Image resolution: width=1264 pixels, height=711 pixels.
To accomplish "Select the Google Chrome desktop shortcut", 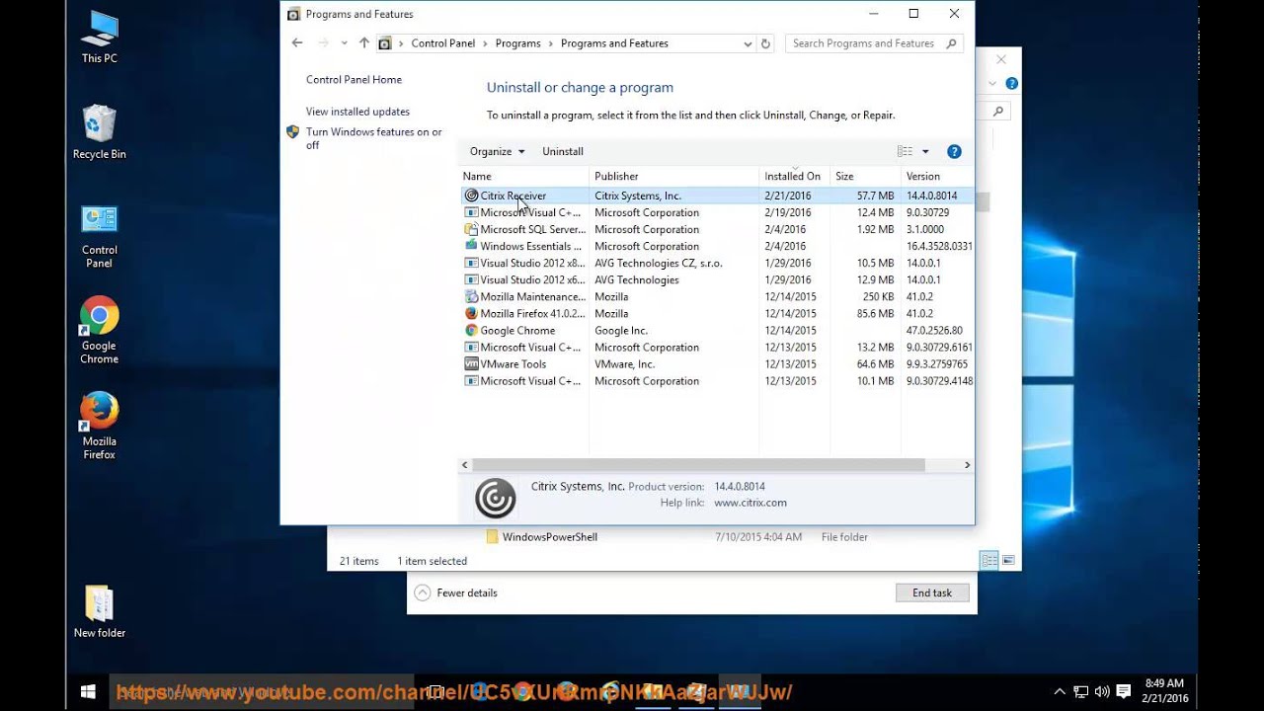I will 99,331.
